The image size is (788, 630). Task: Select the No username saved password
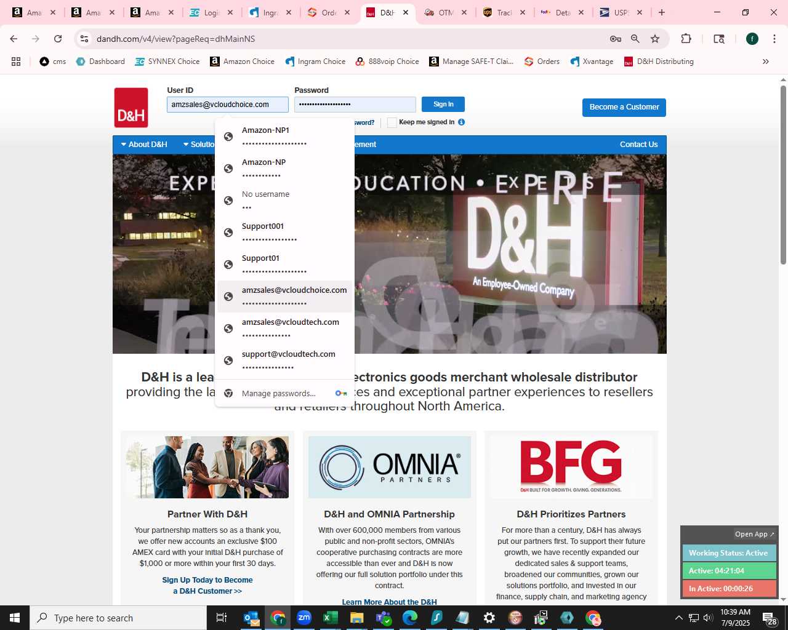pos(285,201)
